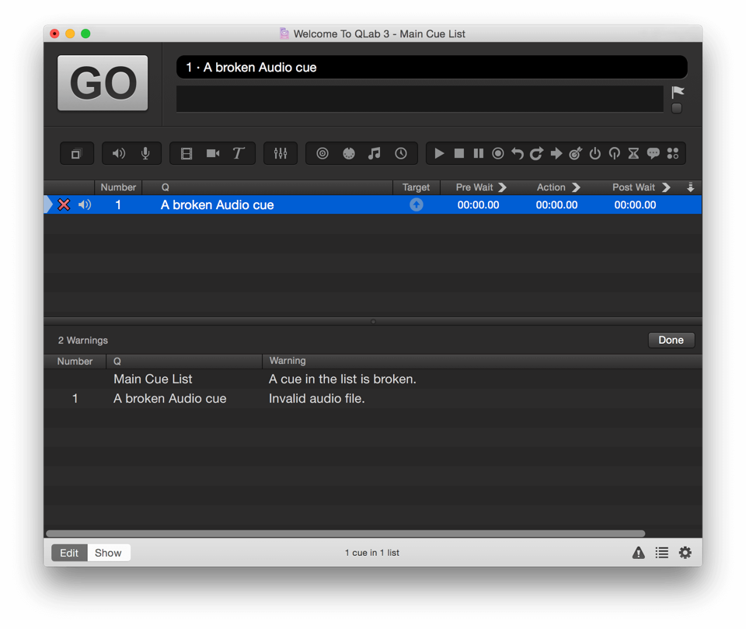Viewport: 746px width, 629px height.
Task: Click the horizontal scrollbar in warnings panel
Action: 345,533
